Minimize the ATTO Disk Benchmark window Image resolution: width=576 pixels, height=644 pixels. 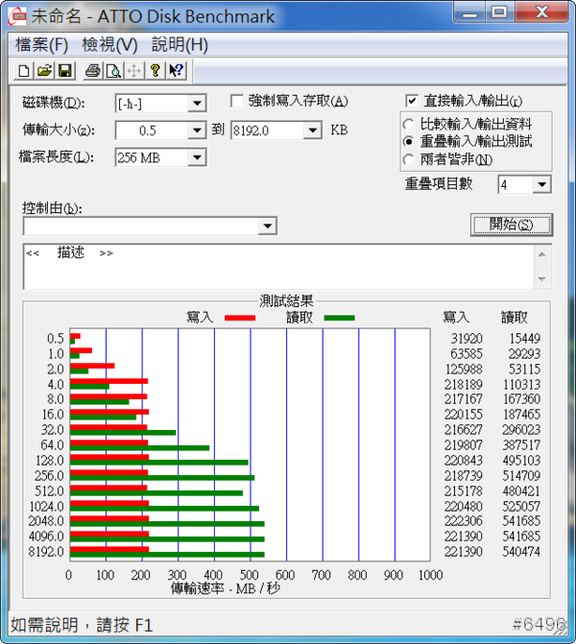pos(469,12)
